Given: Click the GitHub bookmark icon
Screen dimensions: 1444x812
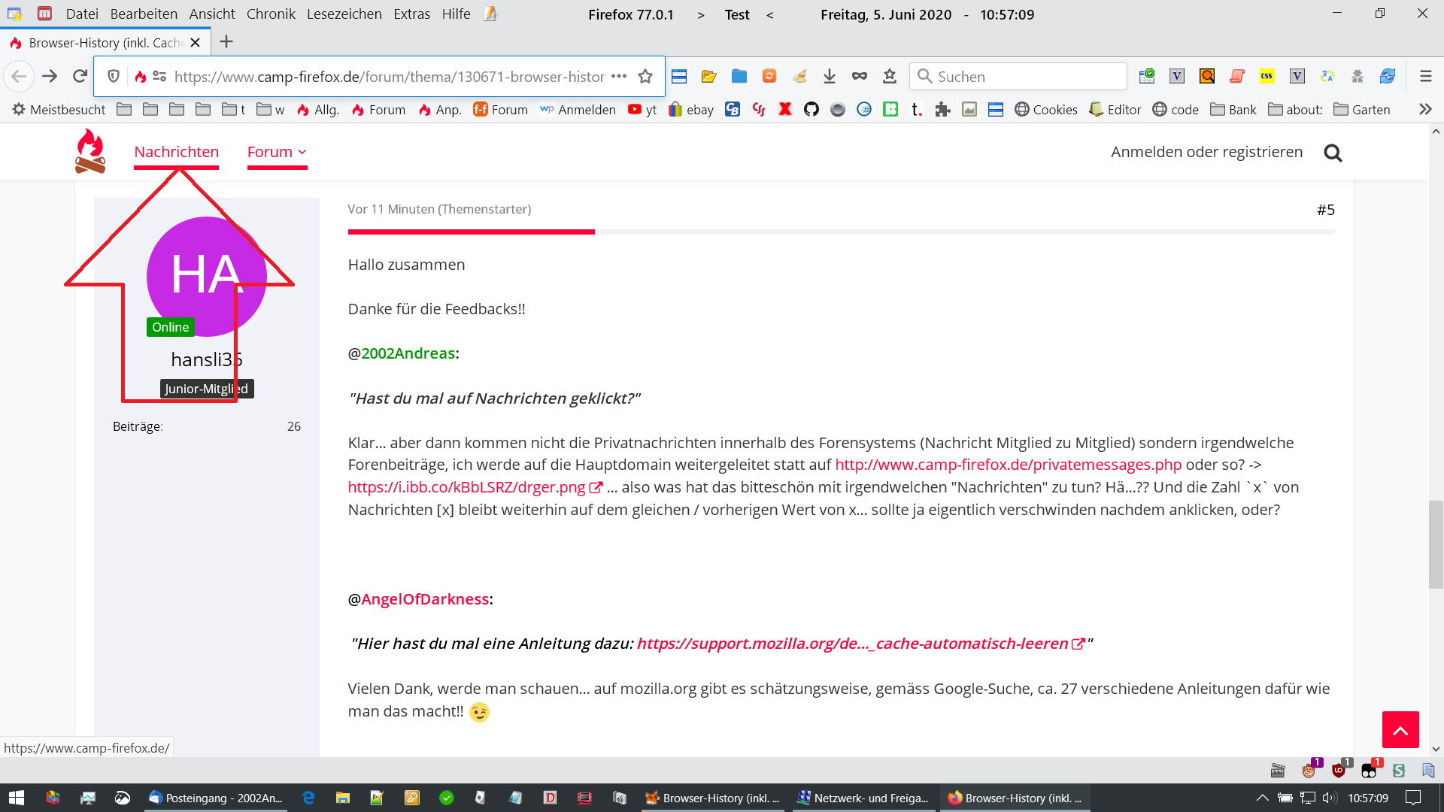Looking at the screenshot, I should tap(811, 110).
